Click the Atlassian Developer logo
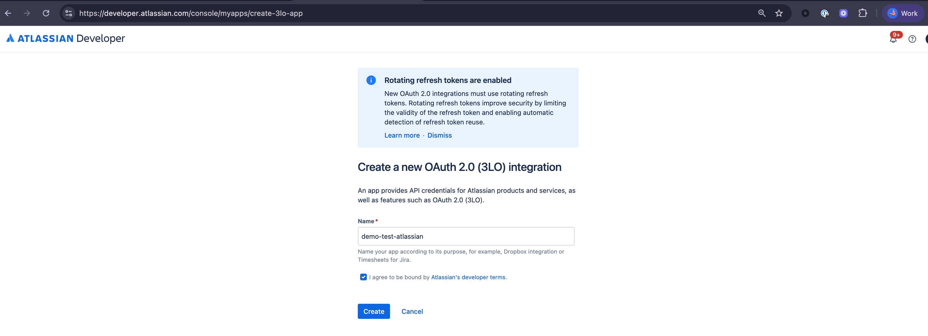 [66, 38]
